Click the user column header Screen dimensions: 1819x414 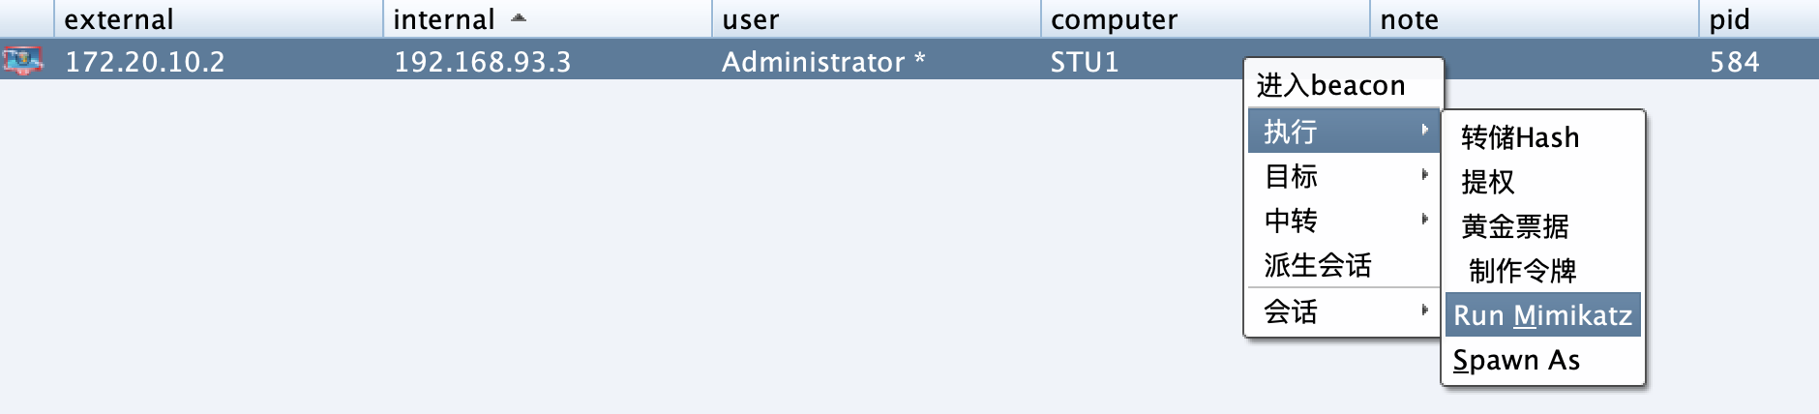pyautogui.click(x=751, y=19)
